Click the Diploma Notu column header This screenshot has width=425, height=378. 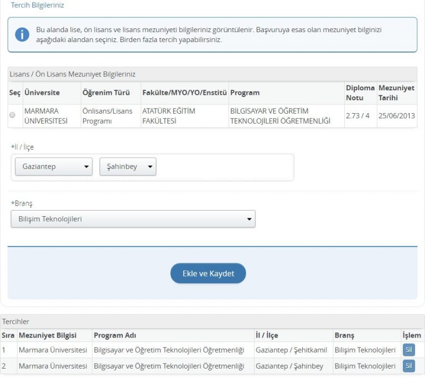(x=360, y=93)
